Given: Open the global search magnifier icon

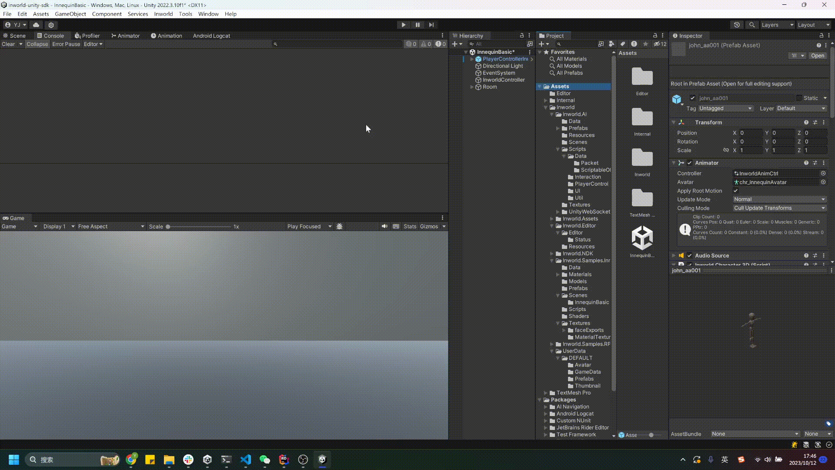Looking at the screenshot, I should pos(752,25).
